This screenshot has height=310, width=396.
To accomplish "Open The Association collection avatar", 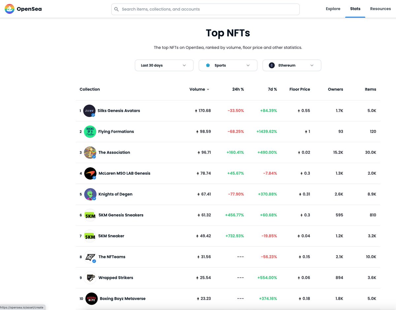I will tap(90, 152).
